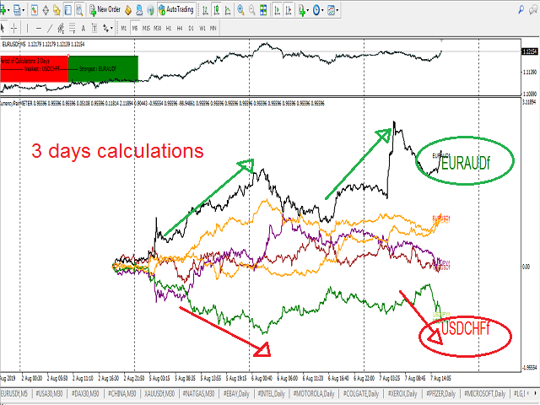
Task: Open the #USA30,M30 chart tab
Action: [49, 393]
